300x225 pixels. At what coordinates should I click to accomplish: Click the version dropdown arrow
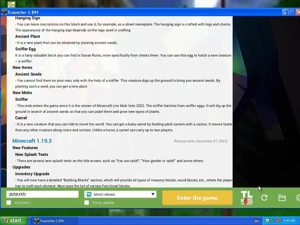pyautogui.click(x=153, y=194)
